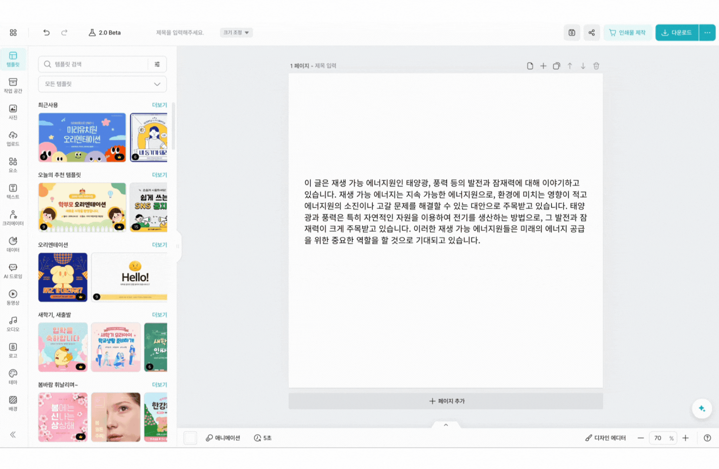Move the page down with arrow icon
Screen dimensions: 719x469
(x=583, y=66)
